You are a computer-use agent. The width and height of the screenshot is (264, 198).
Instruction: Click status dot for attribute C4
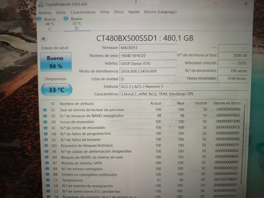pos(48,186)
